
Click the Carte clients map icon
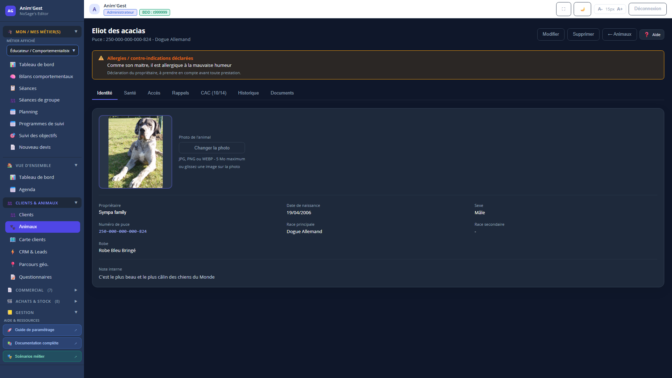pos(13,240)
